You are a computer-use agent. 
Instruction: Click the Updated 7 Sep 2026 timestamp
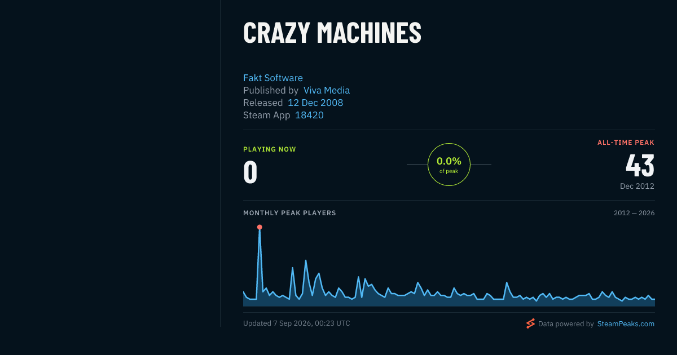pos(297,323)
